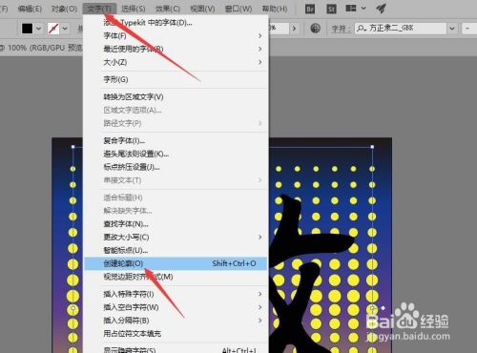Viewport: 477px width, 353px height.
Task: Choose 添加 Typekit 中的字体(D)... menu entry
Action: click(x=176, y=23)
